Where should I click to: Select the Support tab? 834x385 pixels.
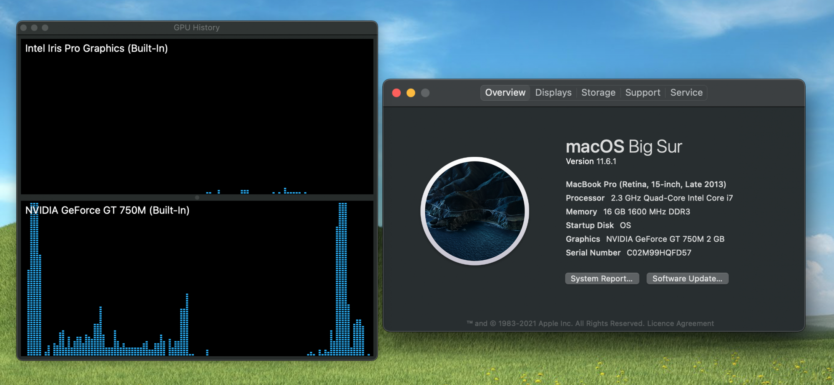(643, 92)
